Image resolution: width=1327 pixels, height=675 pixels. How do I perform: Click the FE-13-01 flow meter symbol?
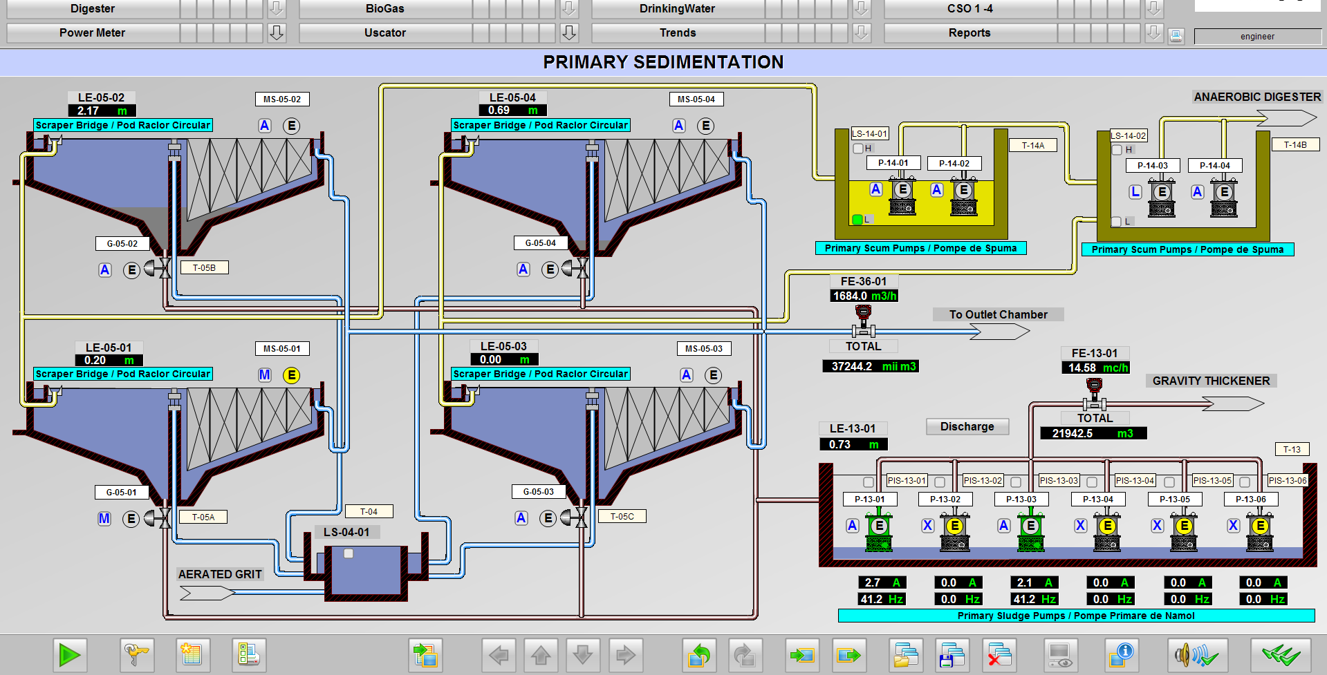[1094, 394]
